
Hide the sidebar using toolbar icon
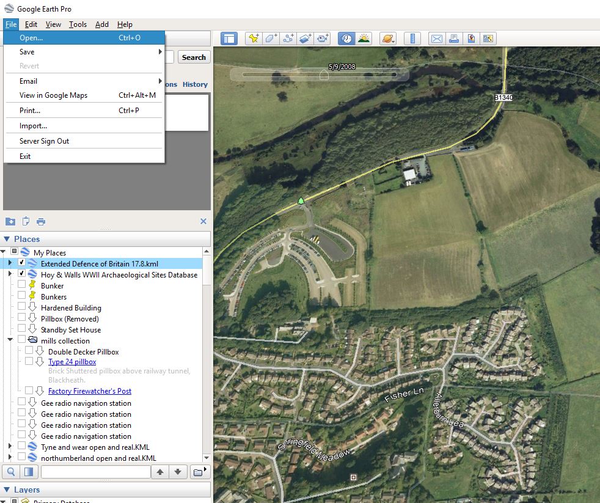pyautogui.click(x=230, y=39)
